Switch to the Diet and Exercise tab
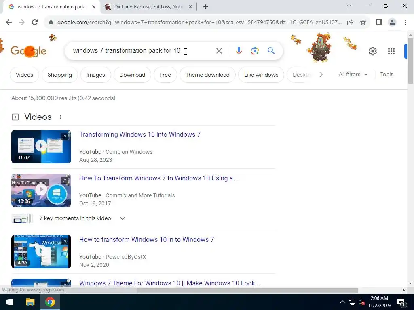Image resolution: width=414 pixels, height=310 pixels. coord(148,7)
